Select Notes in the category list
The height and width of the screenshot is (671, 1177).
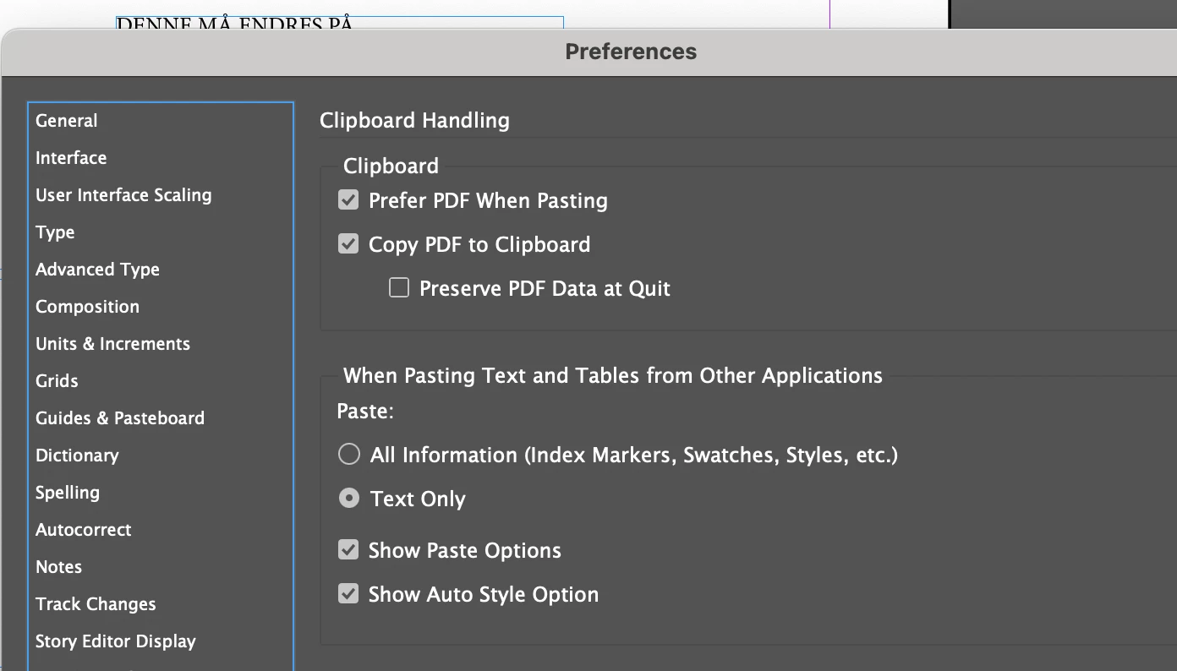pos(58,567)
